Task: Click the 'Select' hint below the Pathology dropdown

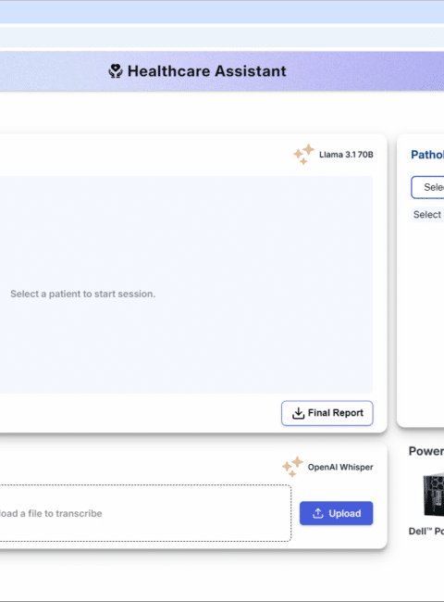Action: pyautogui.click(x=426, y=215)
